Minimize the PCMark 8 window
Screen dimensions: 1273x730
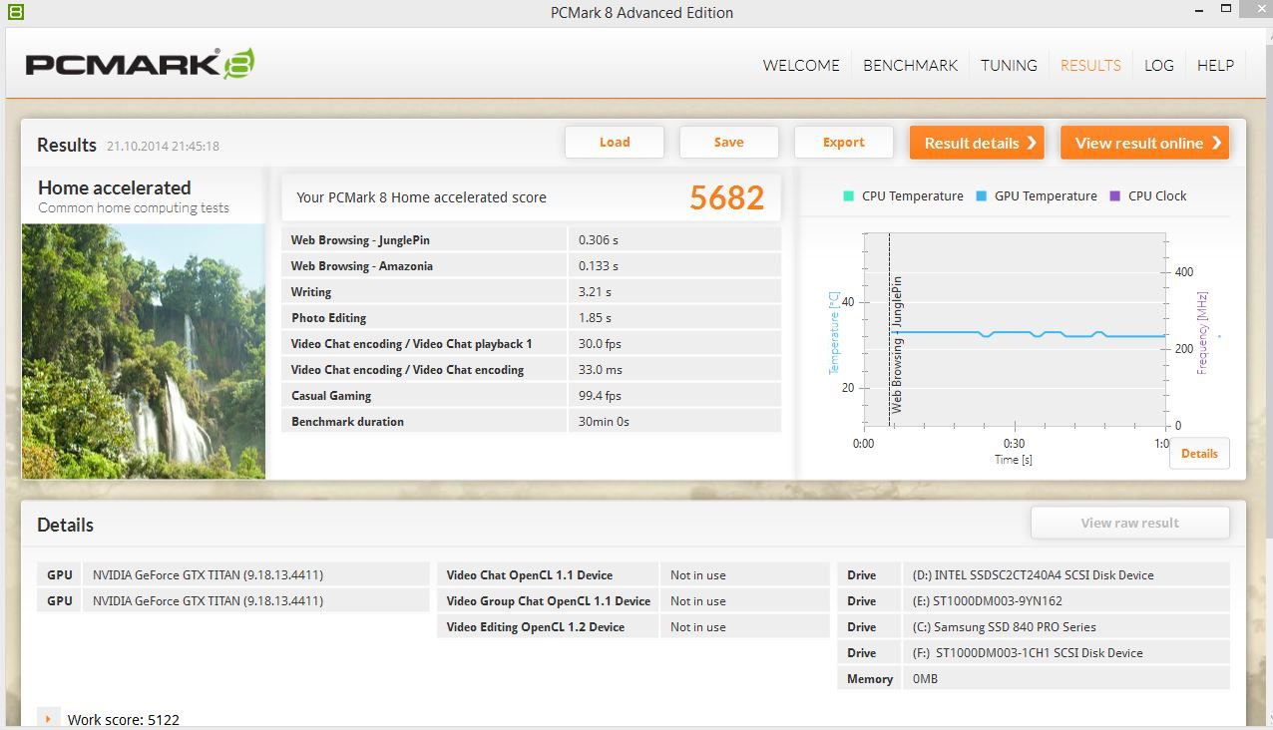pyautogui.click(x=1200, y=10)
